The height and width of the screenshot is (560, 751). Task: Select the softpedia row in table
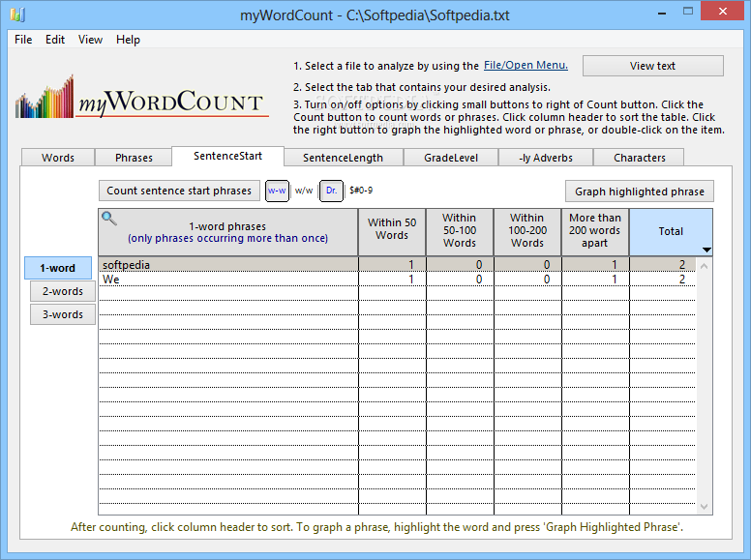pyautogui.click(x=397, y=265)
